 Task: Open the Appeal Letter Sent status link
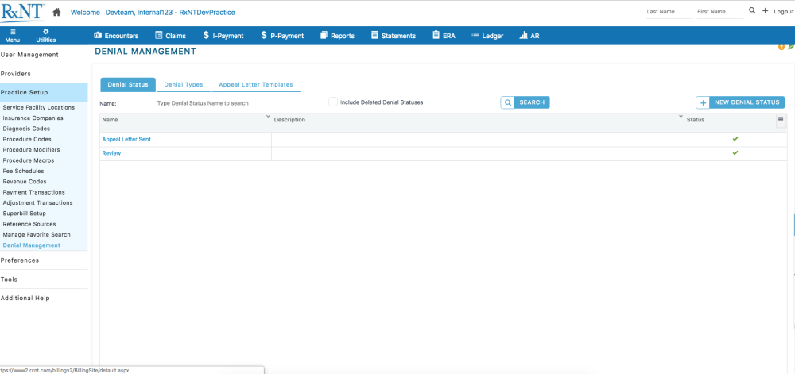click(126, 139)
